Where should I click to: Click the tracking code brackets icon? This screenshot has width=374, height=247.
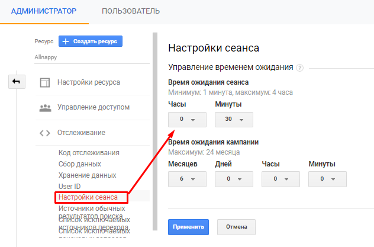click(45, 133)
